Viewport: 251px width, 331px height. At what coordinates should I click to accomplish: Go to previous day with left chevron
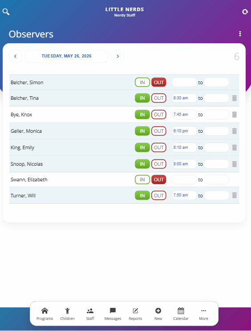(15, 56)
